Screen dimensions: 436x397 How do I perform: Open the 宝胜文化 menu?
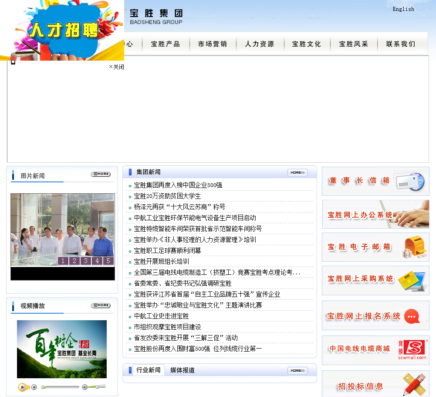[307, 44]
